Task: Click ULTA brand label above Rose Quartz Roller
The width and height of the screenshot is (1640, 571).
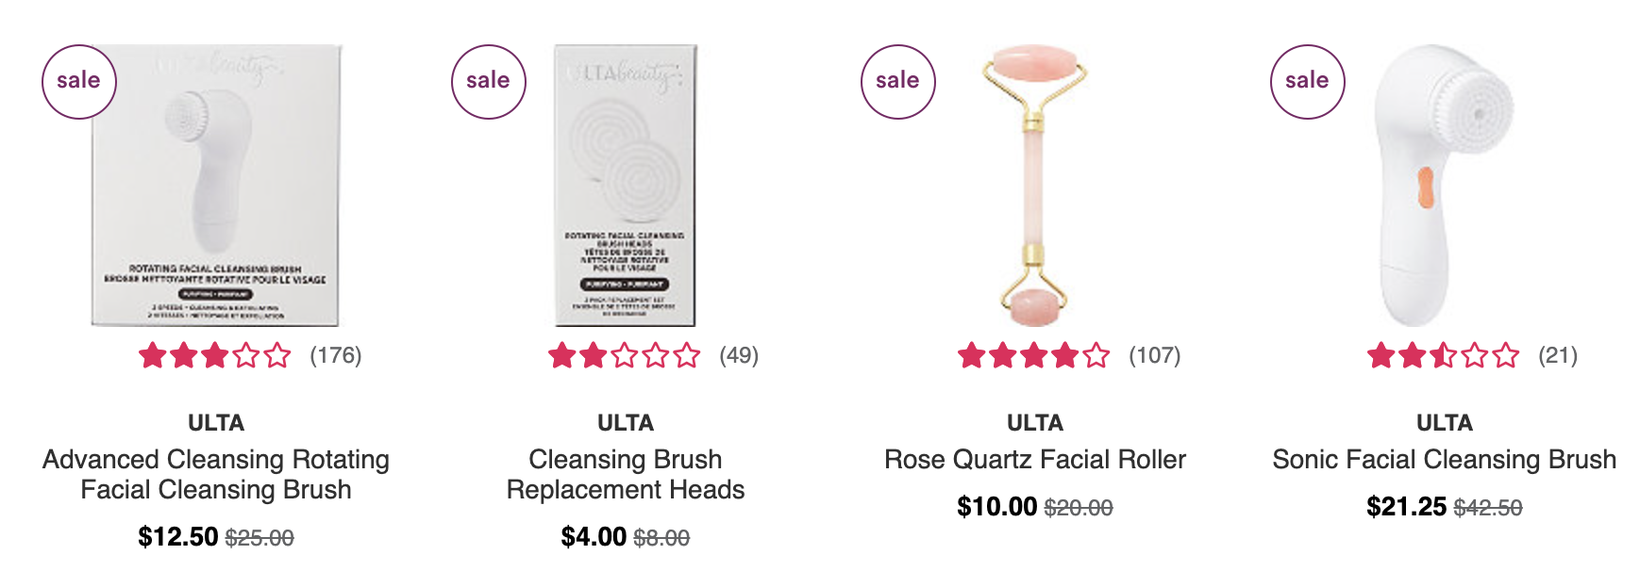Action: 1035,423
